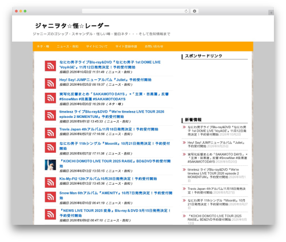Viewport: 286px width, 242px height.
Task: Open sidebar link なにわ男子 11thシングル Moonlit
Action: click(216, 202)
